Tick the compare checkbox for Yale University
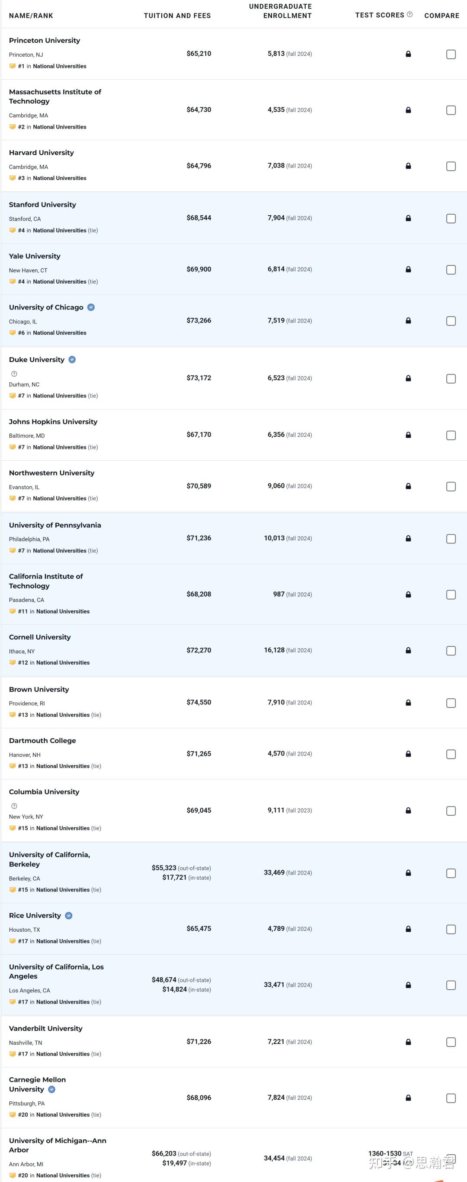 pyautogui.click(x=451, y=270)
